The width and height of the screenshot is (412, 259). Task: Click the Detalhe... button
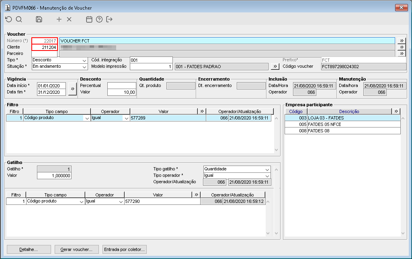29,249
